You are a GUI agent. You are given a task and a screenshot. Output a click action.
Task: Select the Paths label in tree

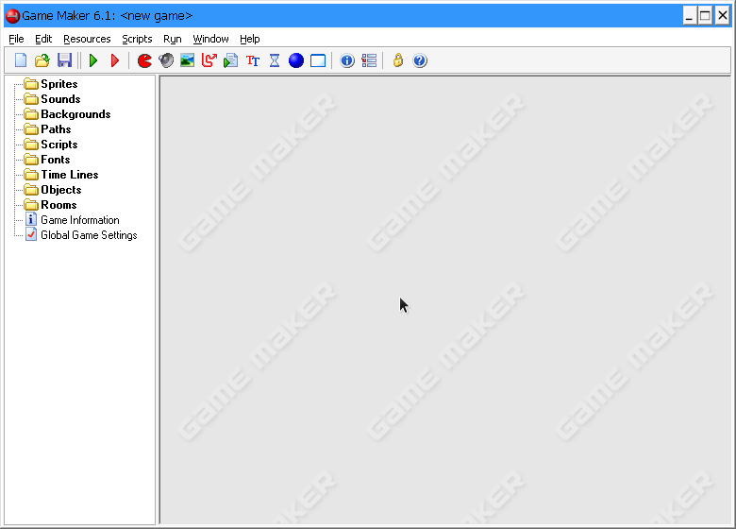point(56,129)
